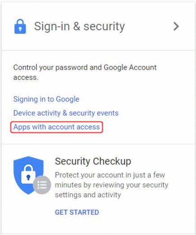Select the Security Checkup title
This screenshot has width=196, height=235.
[x=93, y=162]
